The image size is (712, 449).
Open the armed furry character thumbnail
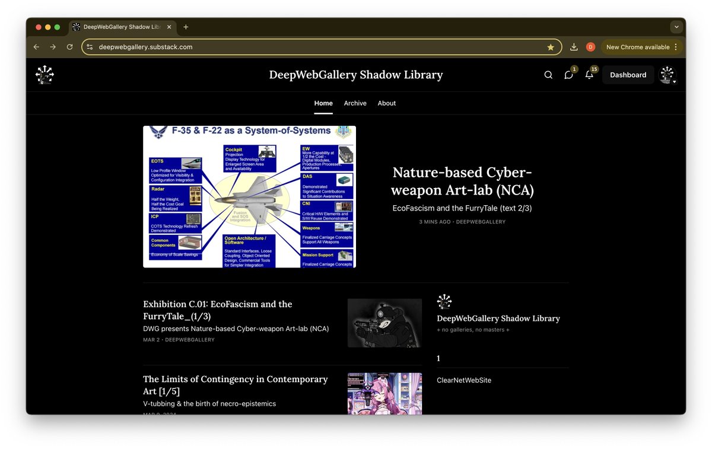coord(384,323)
